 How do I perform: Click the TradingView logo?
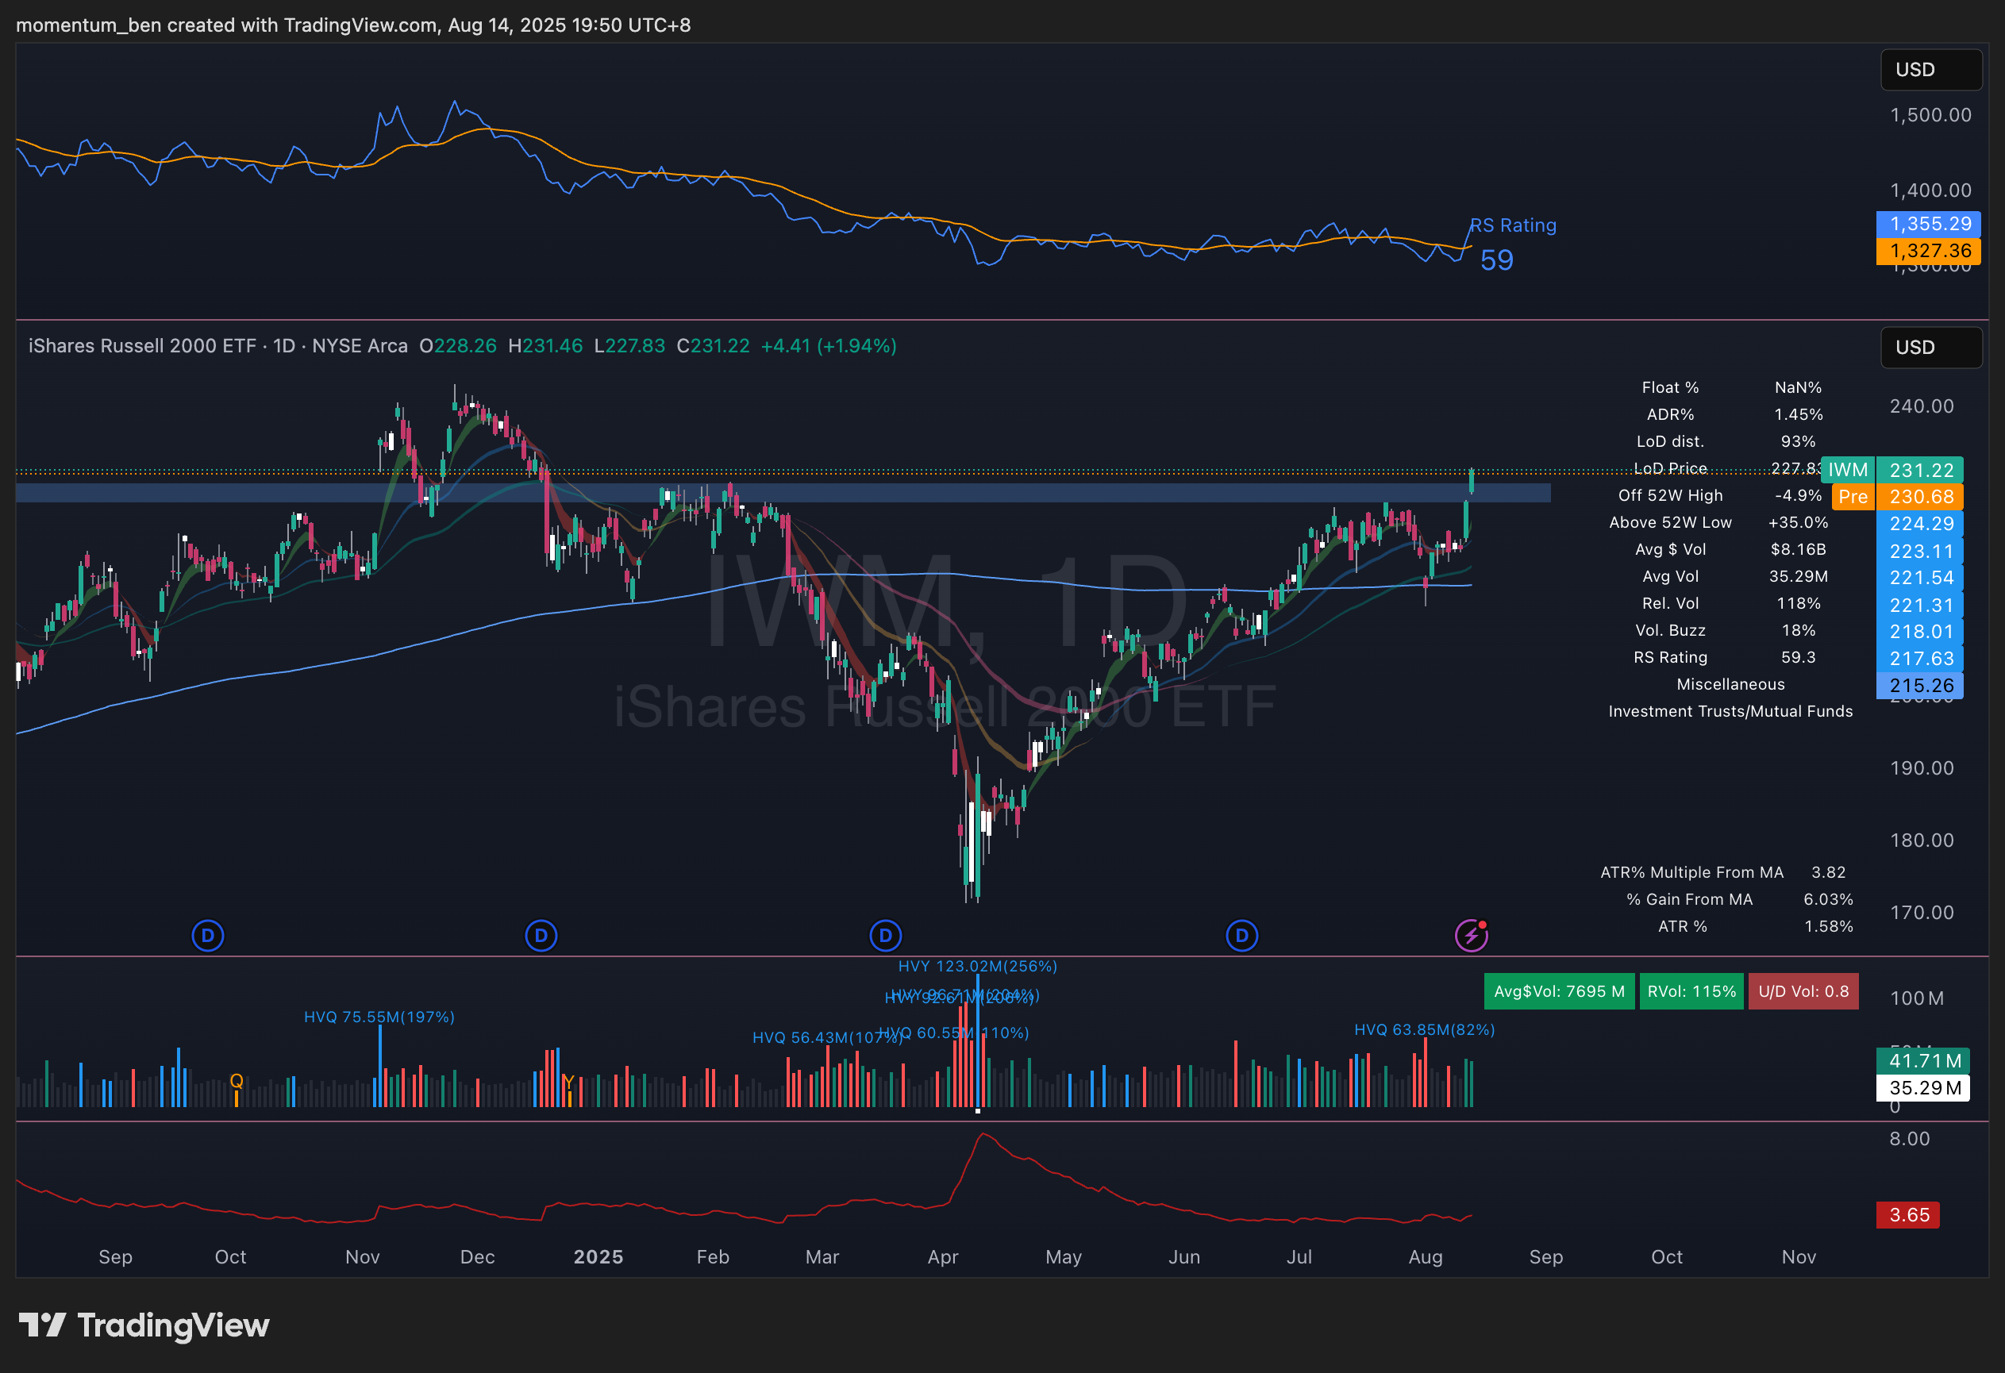(x=144, y=1325)
